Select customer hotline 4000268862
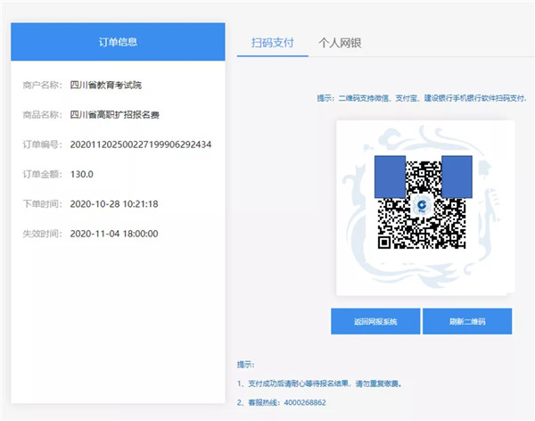 pos(305,402)
